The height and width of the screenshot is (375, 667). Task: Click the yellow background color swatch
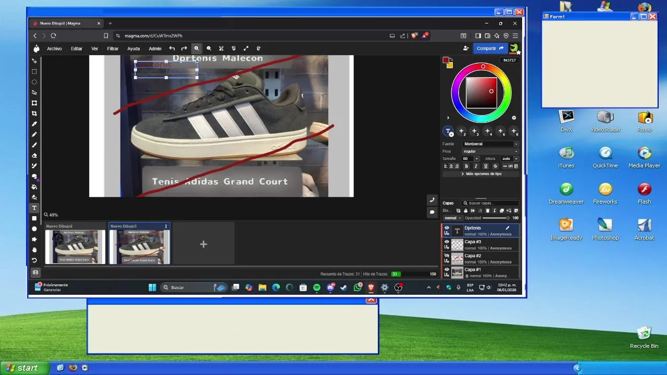click(450, 65)
